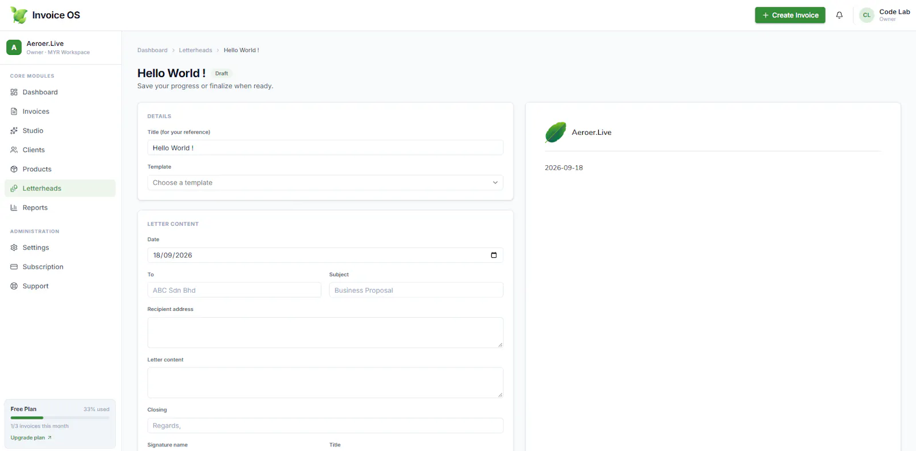The width and height of the screenshot is (916, 451).
Task: Click the Recipient address resize handle
Action: pyautogui.click(x=500, y=345)
